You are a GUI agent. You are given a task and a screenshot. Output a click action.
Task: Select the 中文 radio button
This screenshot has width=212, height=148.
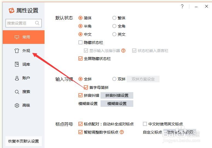80,34
